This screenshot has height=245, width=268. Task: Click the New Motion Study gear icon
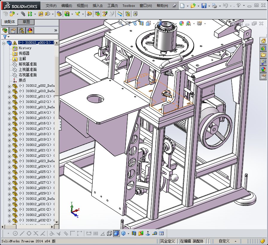pyautogui.click(x=89, y=14)
